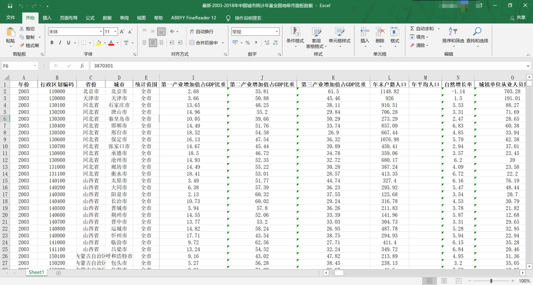The width and height of the screenshot is (533, 285).
Task: Add a new sheet with plus button
Action: tap(58, 273)
